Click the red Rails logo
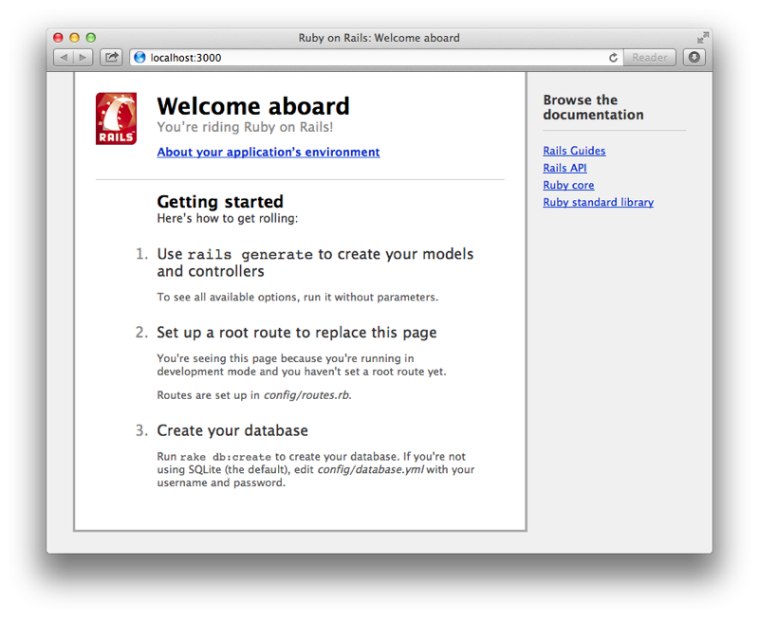The width and height of the screenshot is (759, 618). point(116,118)
